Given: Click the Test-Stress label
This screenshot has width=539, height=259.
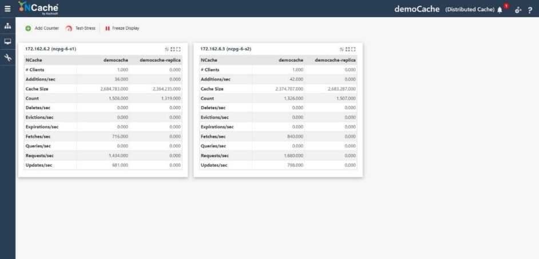Looking at the screenshot, I should (85, 29).
